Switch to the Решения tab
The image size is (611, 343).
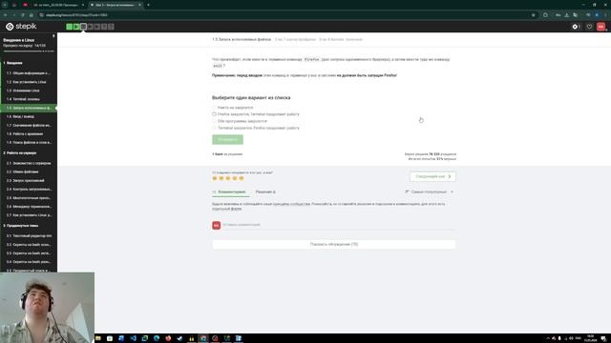point(265,192)
